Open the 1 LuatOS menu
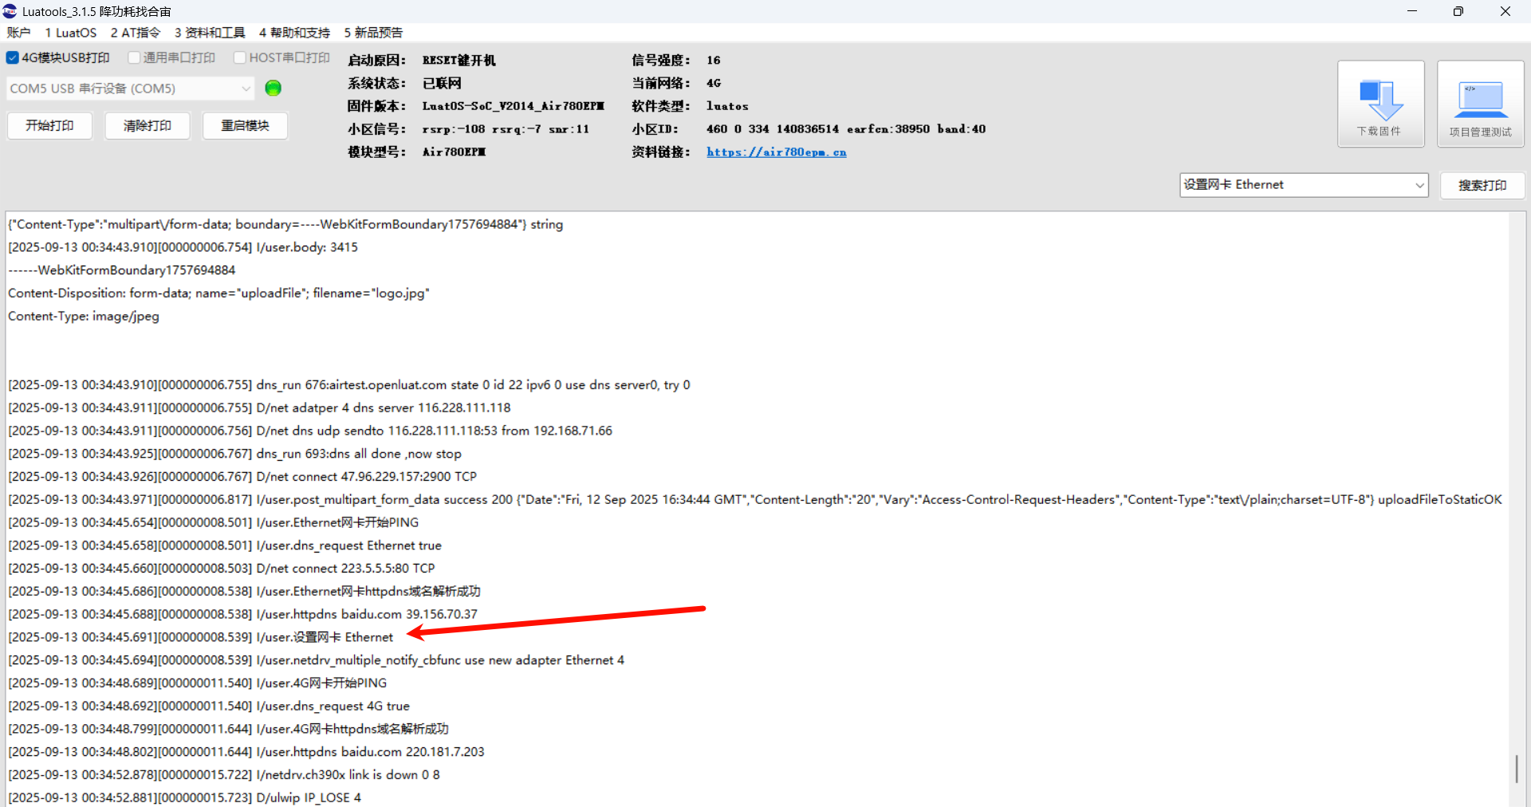This screenshot has width=1531, height=807. pyautogui.click(x=70, y=33)
